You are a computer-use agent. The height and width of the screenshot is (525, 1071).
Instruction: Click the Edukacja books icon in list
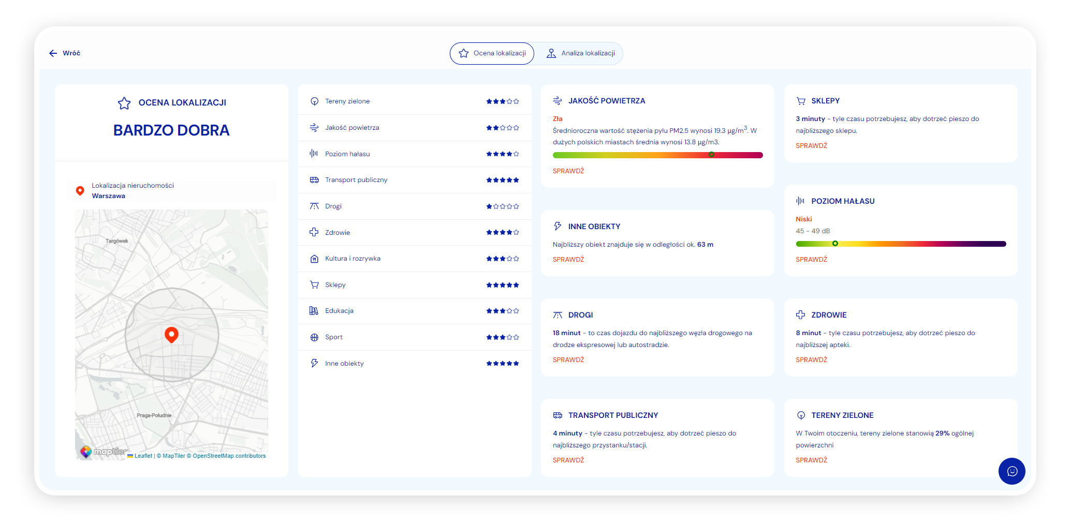[x=314, y=311]
